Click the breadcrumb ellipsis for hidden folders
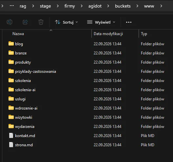Image resolution: width=173 pixels, height=162 pixels. [x=12, y=6]
